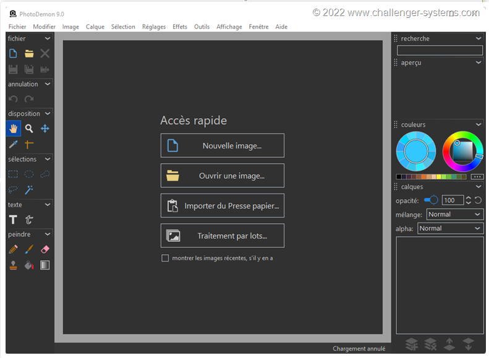Image resolution: width=489 pixels, height=358 pixels.
Task: Click the Ouvrir une image... button
Action: tap(223, 176)
